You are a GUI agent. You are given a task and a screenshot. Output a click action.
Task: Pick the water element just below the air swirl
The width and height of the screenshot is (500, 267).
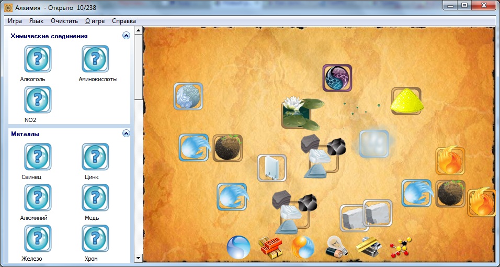(x=194, y=147)
